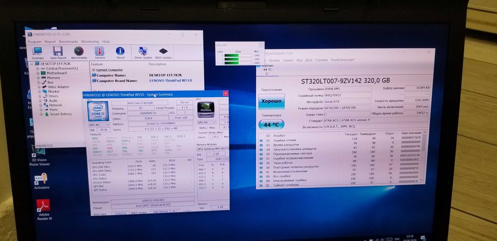Viewport: 497px width, 241px height.
Task: Open Сервис menu in CrystalDiskInfo
Action: click(x=288, y=60)
